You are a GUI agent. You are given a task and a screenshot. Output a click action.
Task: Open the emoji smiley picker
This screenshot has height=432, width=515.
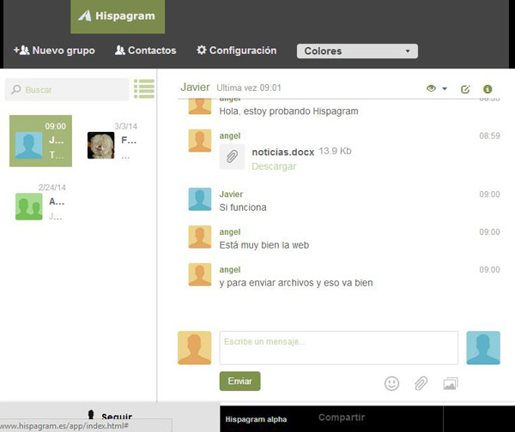tap(391, 383)
